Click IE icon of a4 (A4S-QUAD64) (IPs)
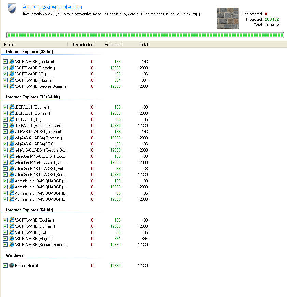287x297 pixels. pyautogui.click(x=12, y=144)
